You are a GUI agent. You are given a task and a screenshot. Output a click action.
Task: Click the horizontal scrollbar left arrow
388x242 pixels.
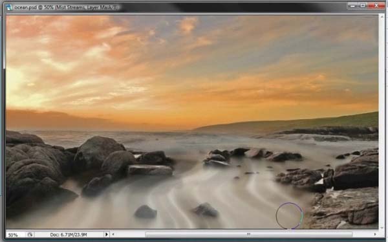click(x=113, y=234)
